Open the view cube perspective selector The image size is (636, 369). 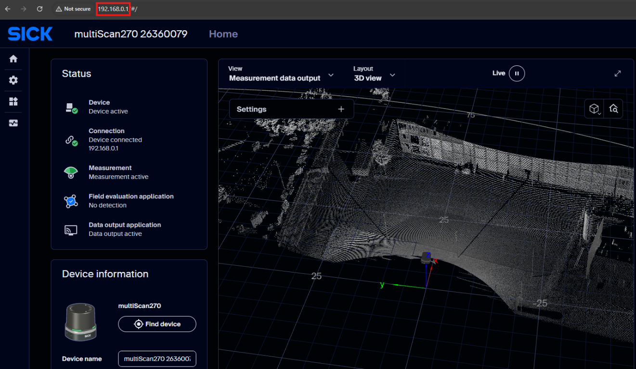click(594, 109)
